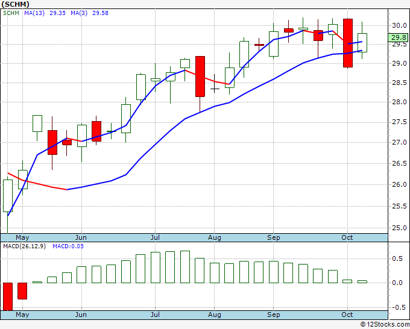This screenshot has width=410, height=329.
Task: Select the green SCHM legend label
Action: point(11,13)
